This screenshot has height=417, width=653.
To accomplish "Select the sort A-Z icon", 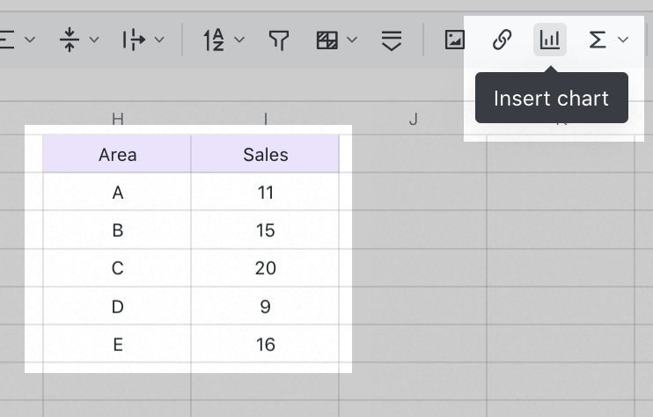I will pyautogui.click(x=214, y=40).
